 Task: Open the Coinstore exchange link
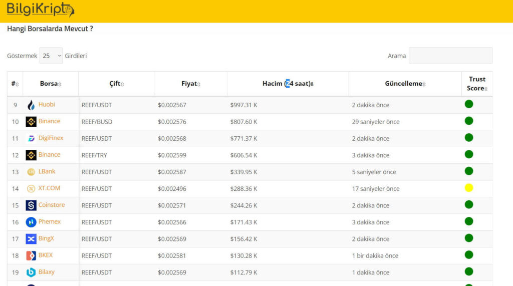tap(52, 205)
